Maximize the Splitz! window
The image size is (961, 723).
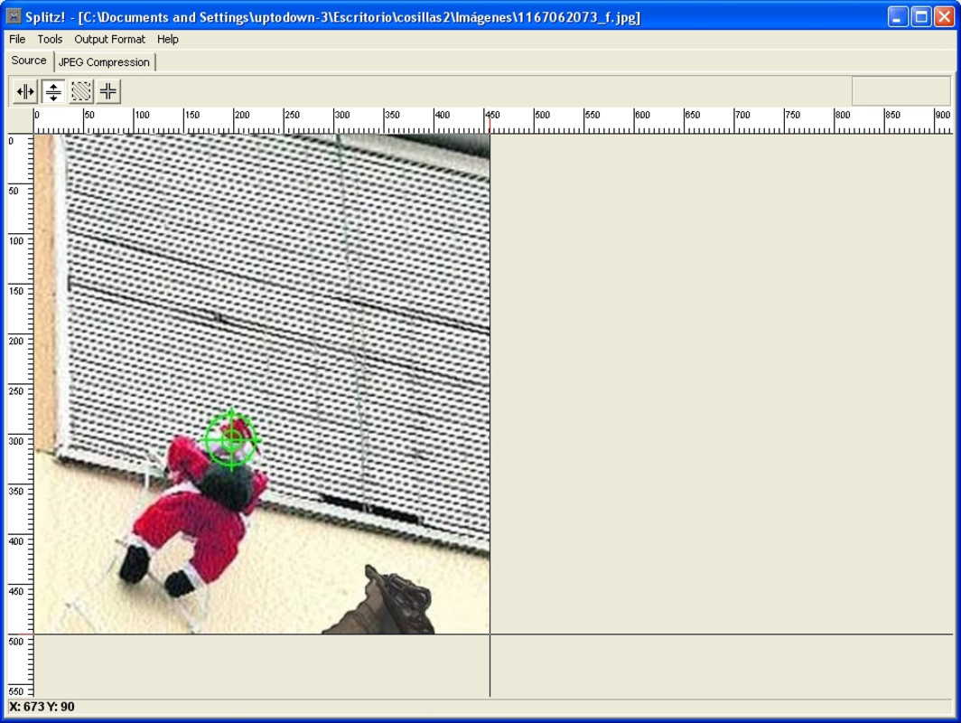pos(921,16)
